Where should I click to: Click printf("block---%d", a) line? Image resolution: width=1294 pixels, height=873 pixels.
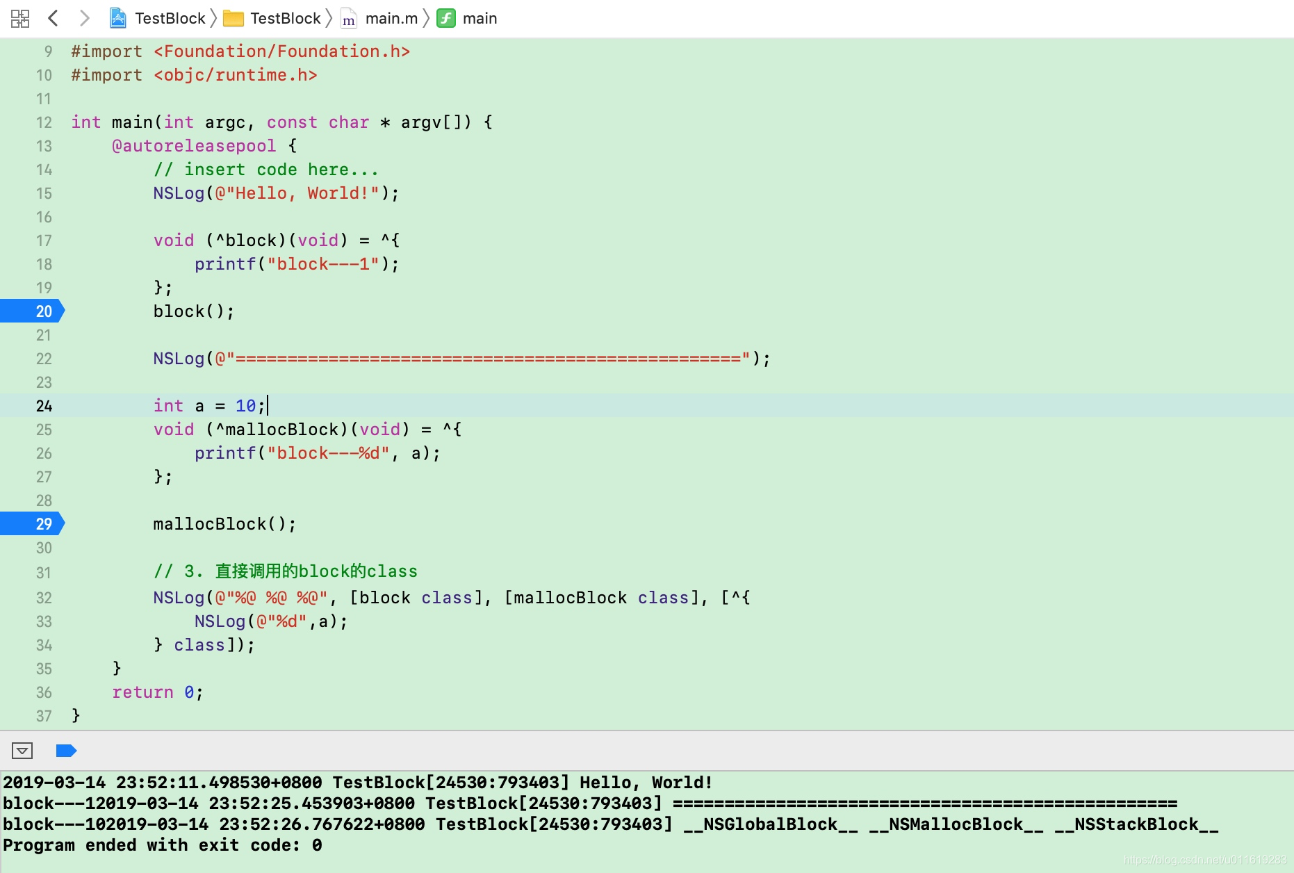point(318,453)
